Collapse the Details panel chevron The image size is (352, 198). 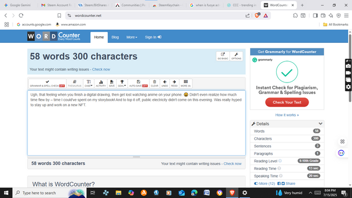point(320,124)
